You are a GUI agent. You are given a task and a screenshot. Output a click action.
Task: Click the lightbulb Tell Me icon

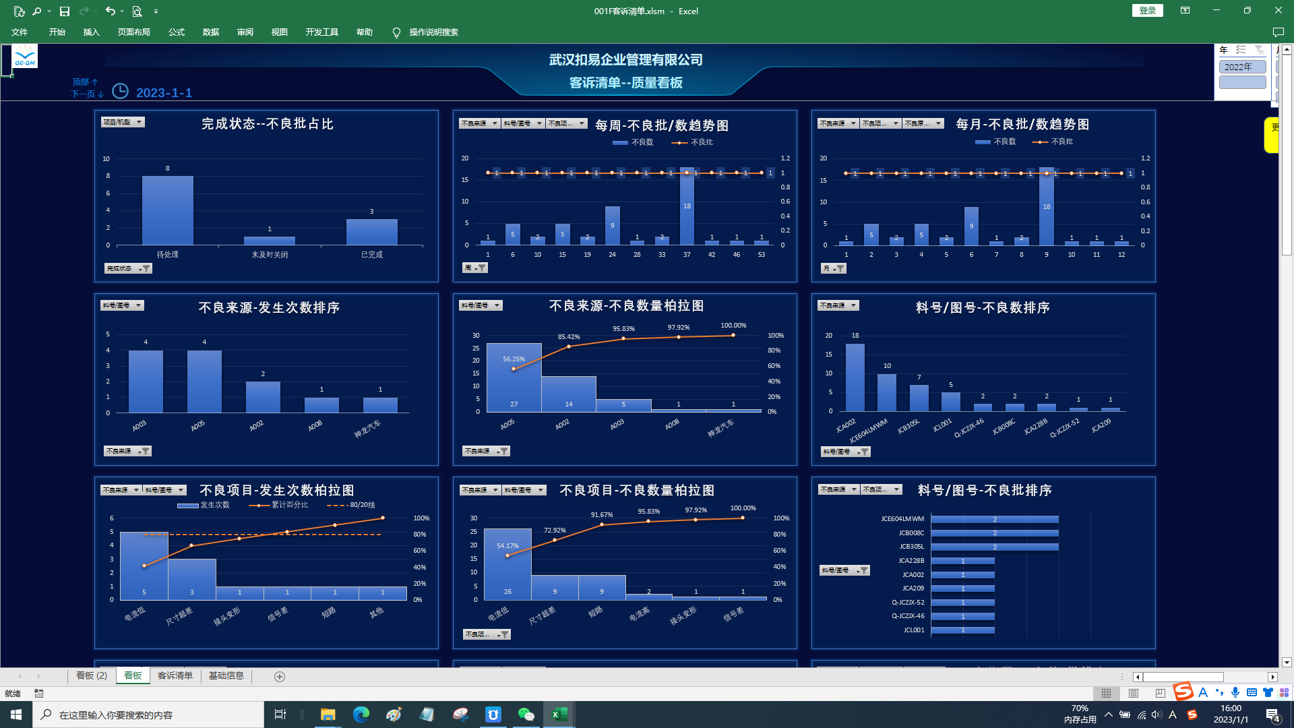[396, 32]
